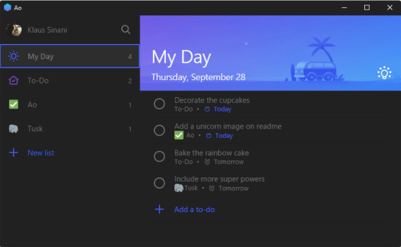Open the Add a unicorn image on readme task
The height and width of the screenshot is (247, 401).
[x=228, y=126]
